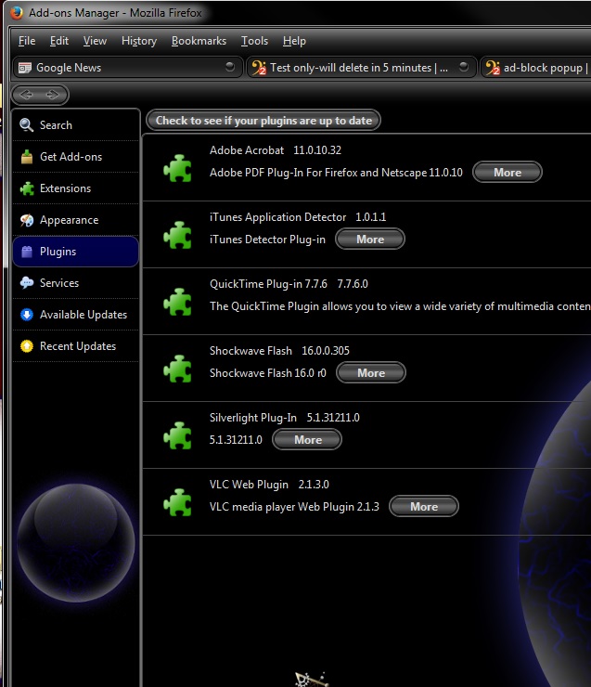Screen dimensions: 591x687
Task: Open the File menu
Action: (x=27, y=41)
